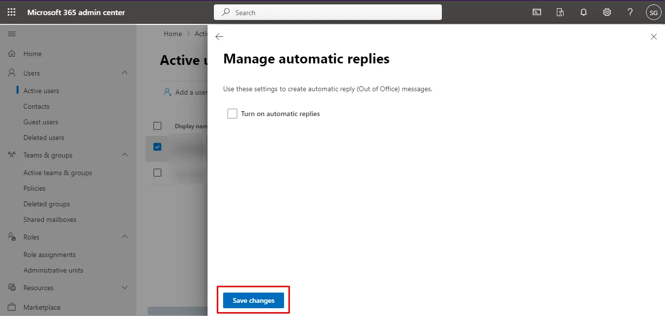The height and width of the screenshot is (316, 665).
Task: Open the settings gear icon
Action: pos(607,12)
